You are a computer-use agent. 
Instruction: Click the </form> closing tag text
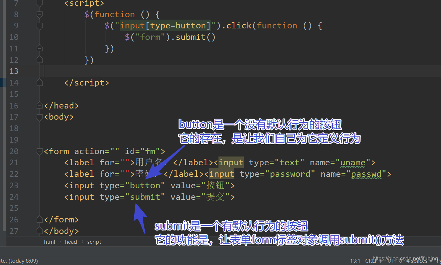pyautogui.click(x=61, y=220)
